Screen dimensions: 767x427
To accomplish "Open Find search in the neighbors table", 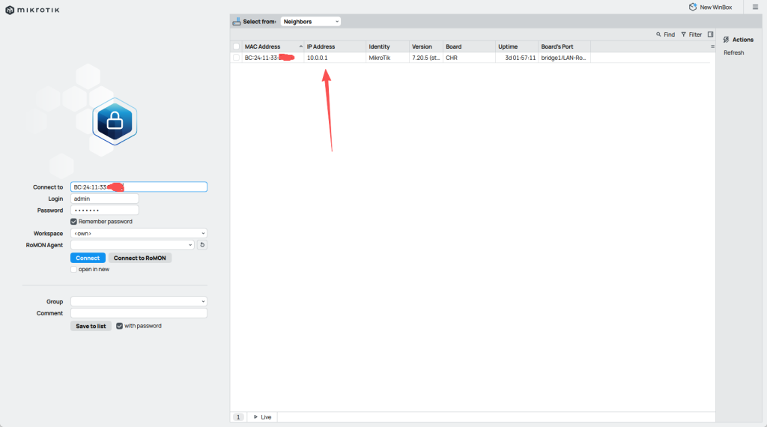I will 665,34.
